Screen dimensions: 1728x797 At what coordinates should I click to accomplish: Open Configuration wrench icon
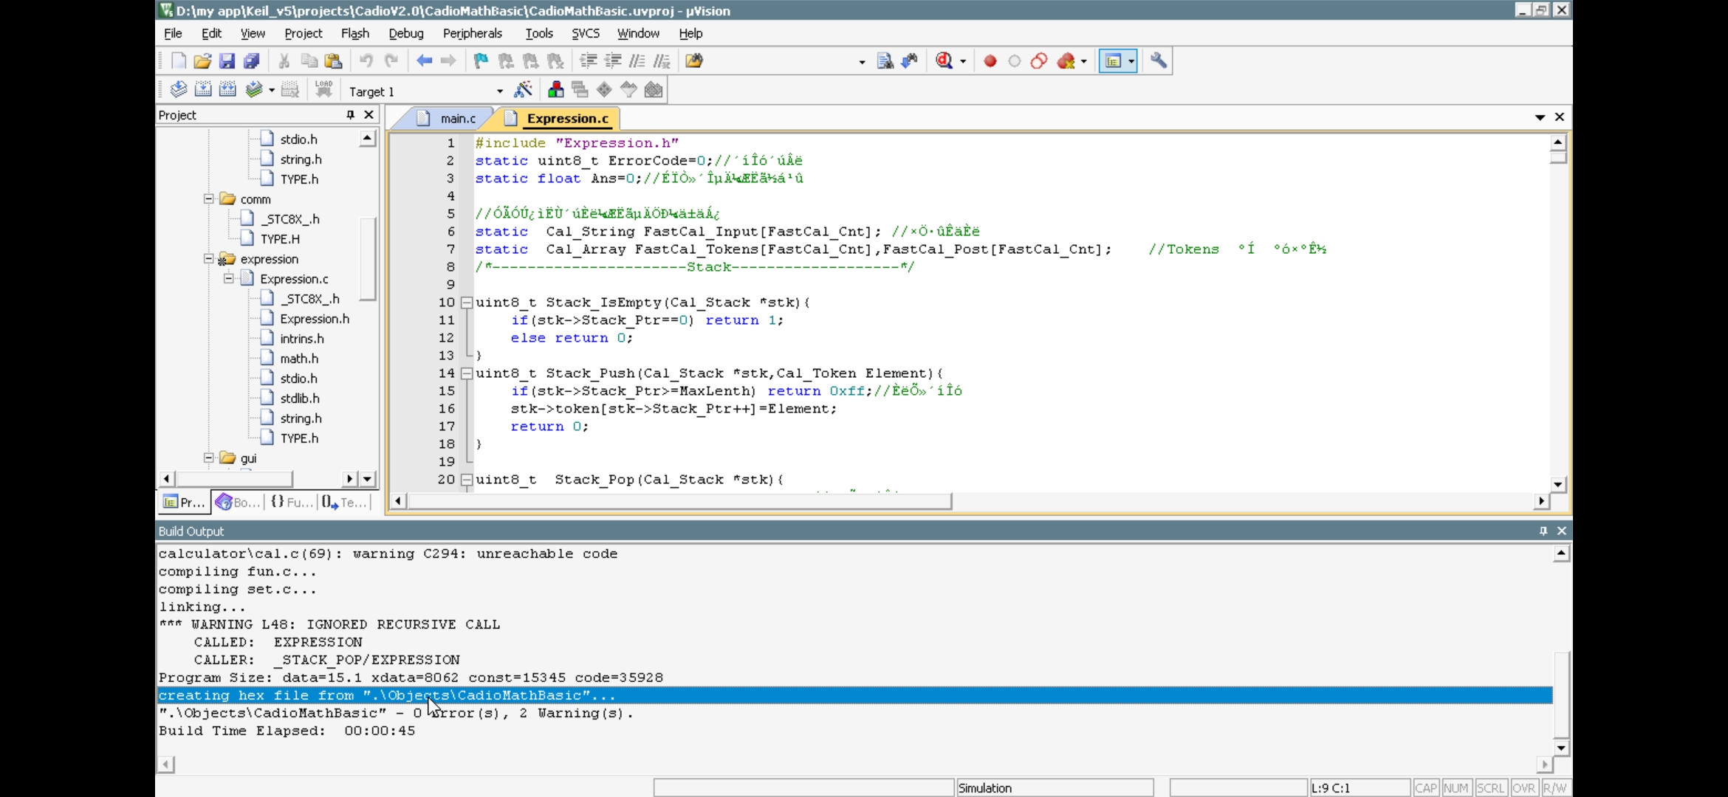(x=1158, y=61)
